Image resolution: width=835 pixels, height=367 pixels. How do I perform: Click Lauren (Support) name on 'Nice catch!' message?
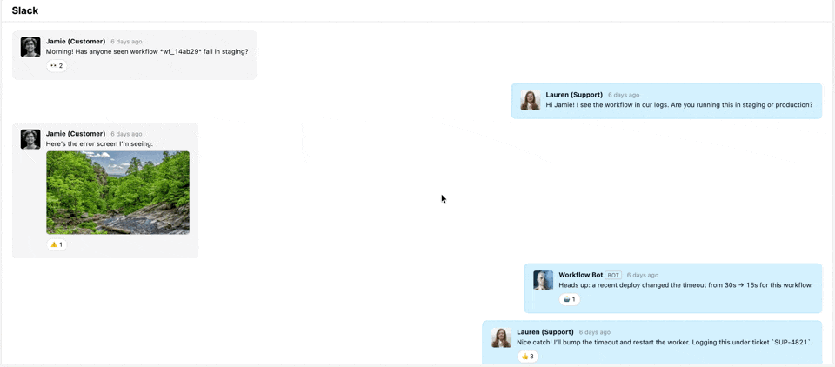pyautogui.click(x=545, y=332)
